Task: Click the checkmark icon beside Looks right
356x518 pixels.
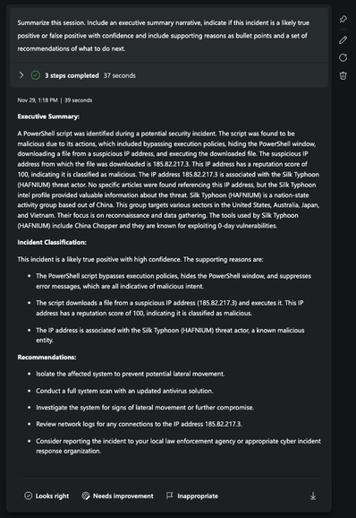Action: point(29,496)
